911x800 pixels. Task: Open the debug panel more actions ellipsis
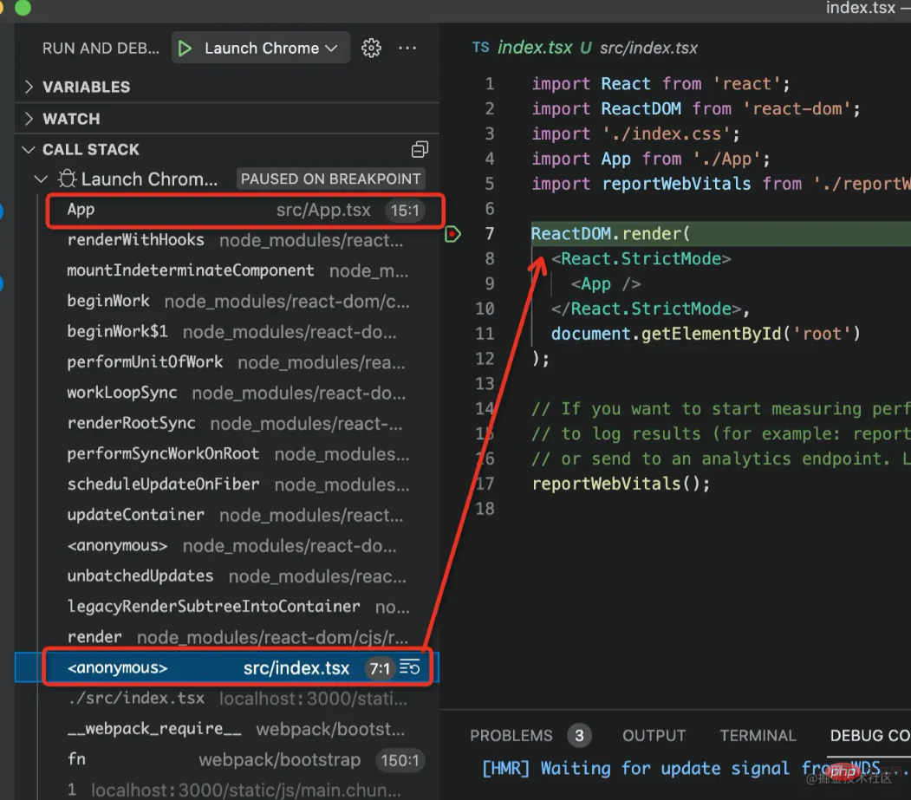pyautogui.click(x=407, y=49)
